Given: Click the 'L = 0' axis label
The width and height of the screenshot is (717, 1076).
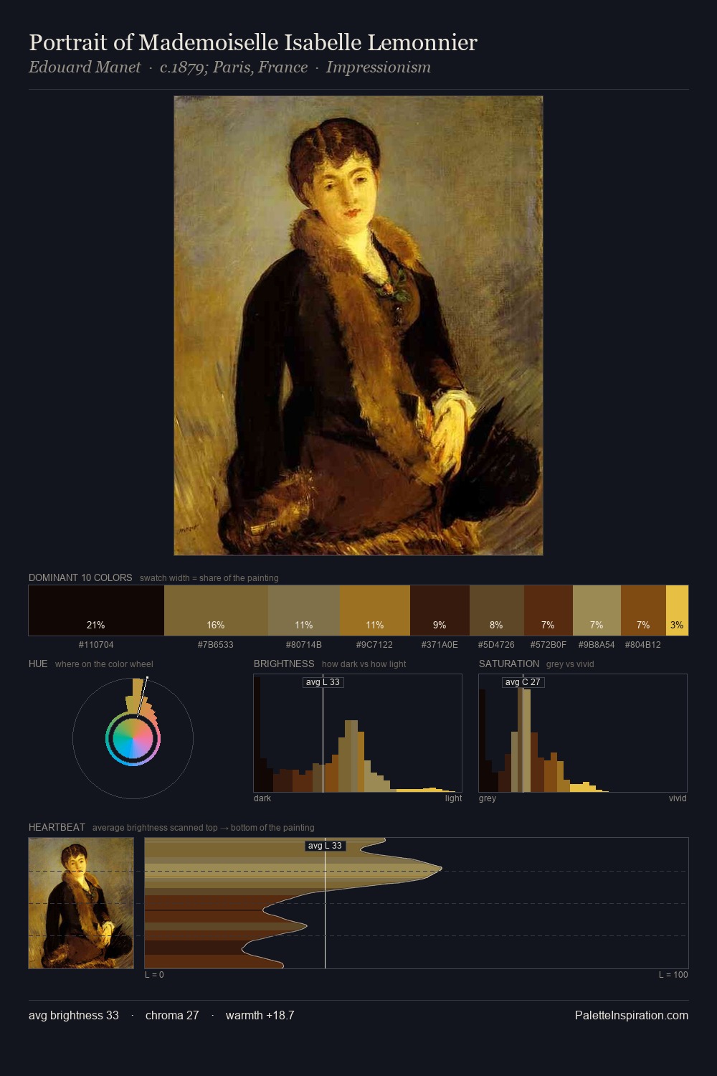Looking at the screenshot, I should [x=154, y=975].
